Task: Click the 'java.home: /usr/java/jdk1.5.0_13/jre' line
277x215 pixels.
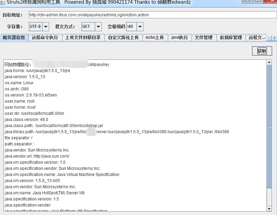Action: tap(37, 71)
